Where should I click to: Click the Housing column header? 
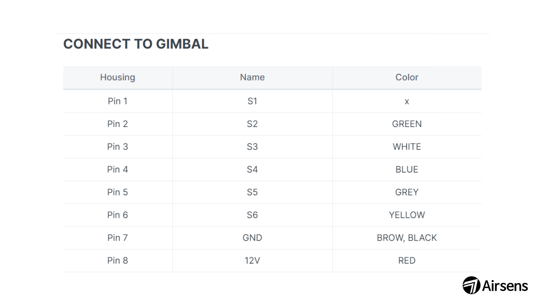(x=118, y=77)
